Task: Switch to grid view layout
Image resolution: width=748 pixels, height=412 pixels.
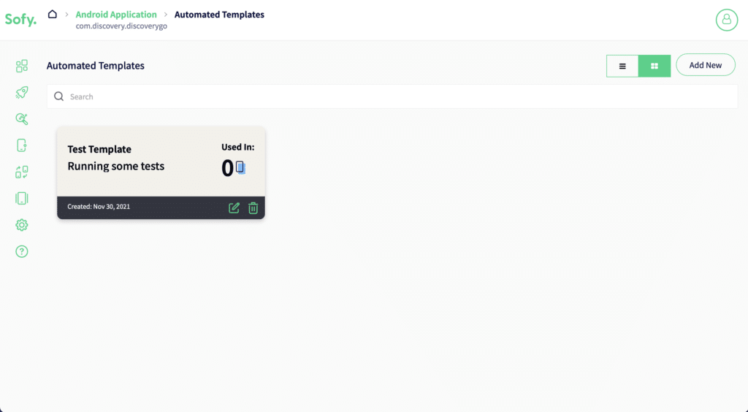Action: 654,66
